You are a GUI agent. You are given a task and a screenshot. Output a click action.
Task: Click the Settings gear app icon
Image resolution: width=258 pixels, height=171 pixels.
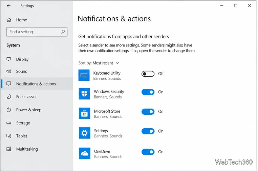click(85, 133)
